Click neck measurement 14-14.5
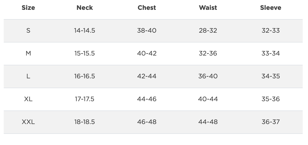This screenshot has width=308, height=145. [x=85, y=31]
